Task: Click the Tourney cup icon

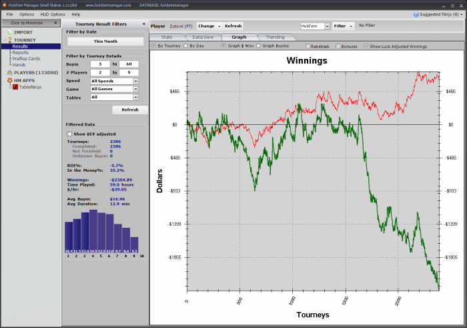Action: [9, 40]
